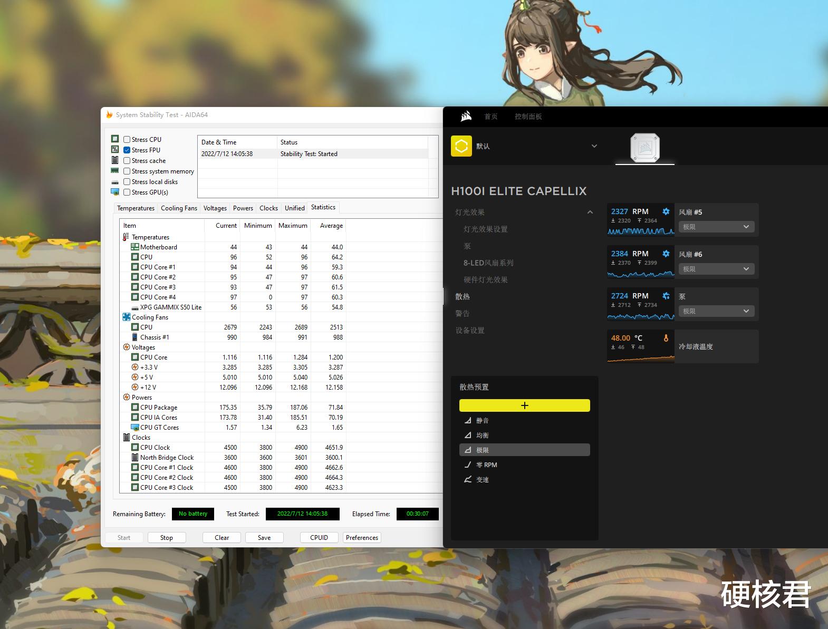Screen dimensions: 828x629
Task: Click the 静音 quiet preset curve icon
Action: coord(467,420)
